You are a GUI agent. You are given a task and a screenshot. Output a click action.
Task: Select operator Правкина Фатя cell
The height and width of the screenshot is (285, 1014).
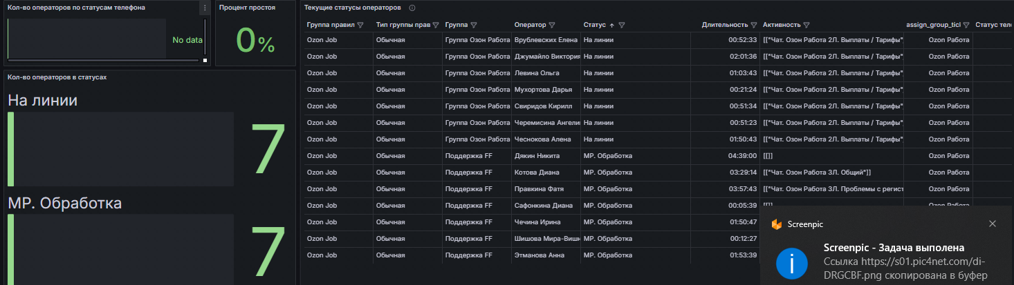point(546,189)
